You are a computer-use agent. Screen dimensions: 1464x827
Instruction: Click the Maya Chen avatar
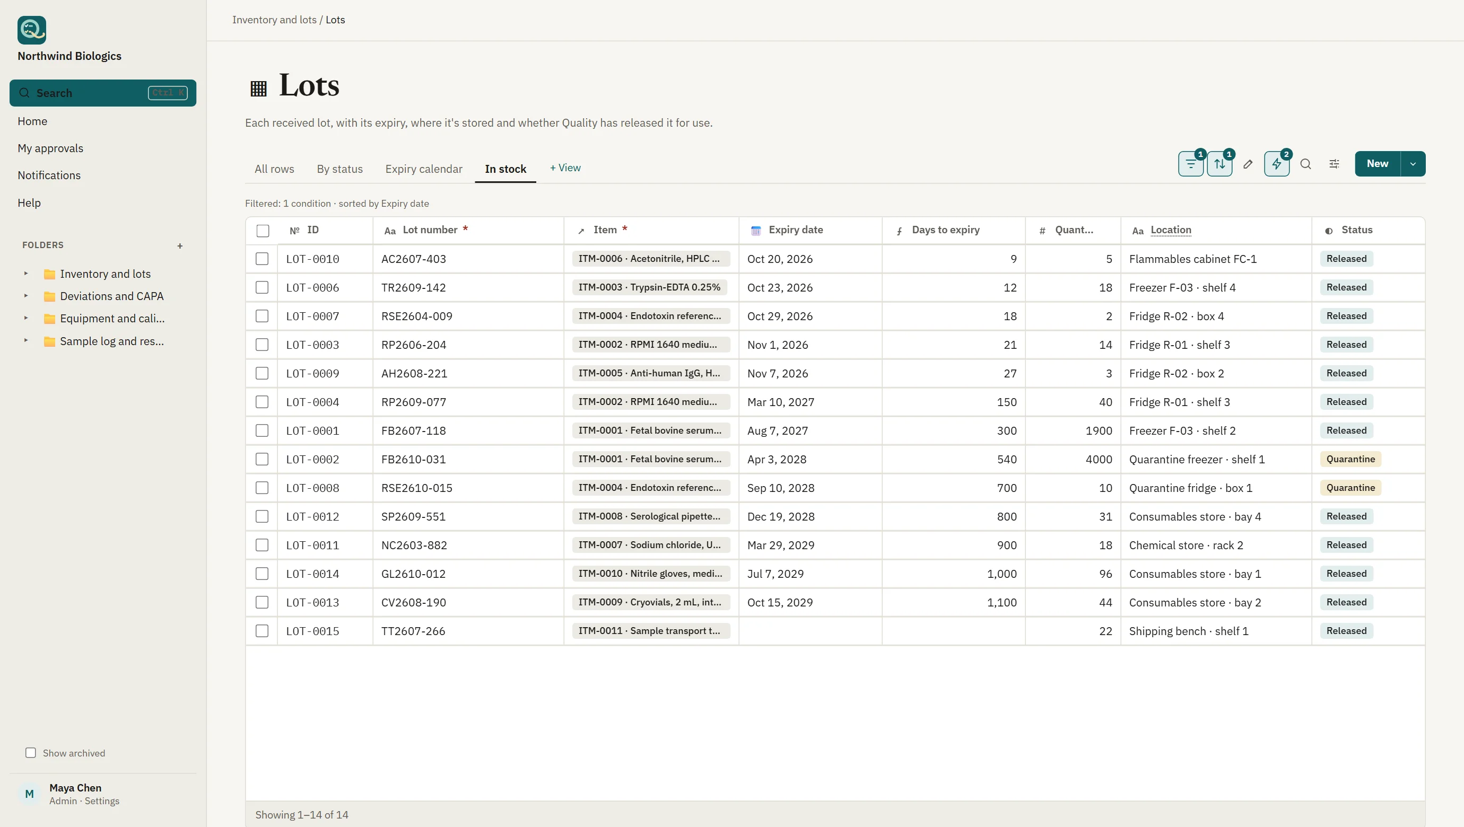(30, 794)
